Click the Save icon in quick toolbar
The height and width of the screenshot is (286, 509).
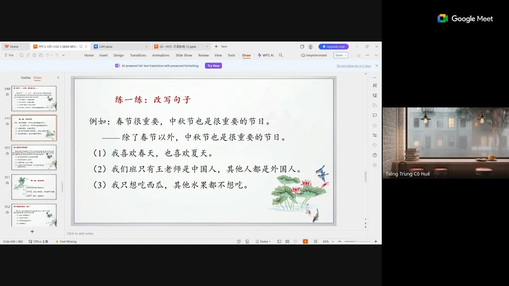[x=21, y=55]
